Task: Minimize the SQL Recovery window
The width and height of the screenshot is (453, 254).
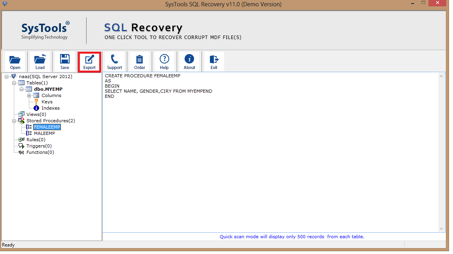Action: (413, 3)
